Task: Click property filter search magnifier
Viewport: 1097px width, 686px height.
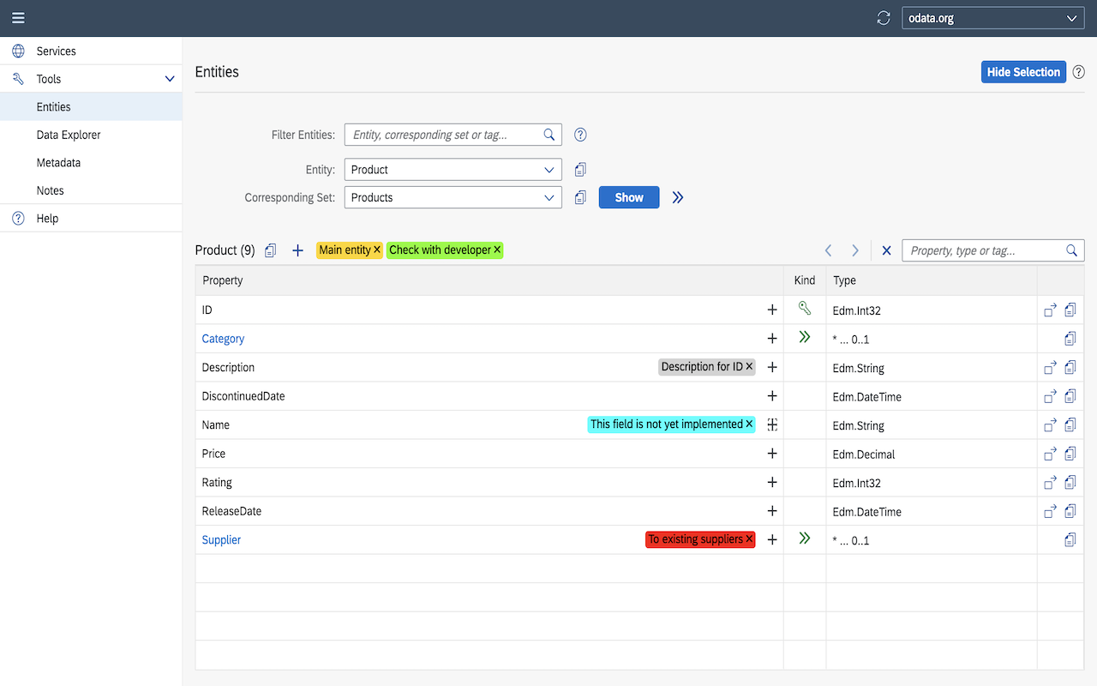Action: 1071,250
